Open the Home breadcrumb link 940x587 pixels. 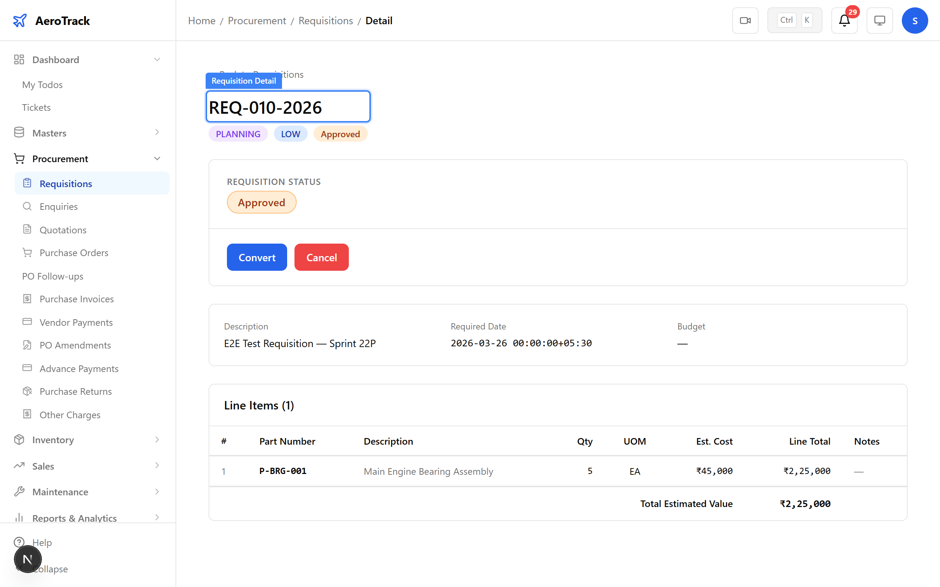click(x=202, y=20)
